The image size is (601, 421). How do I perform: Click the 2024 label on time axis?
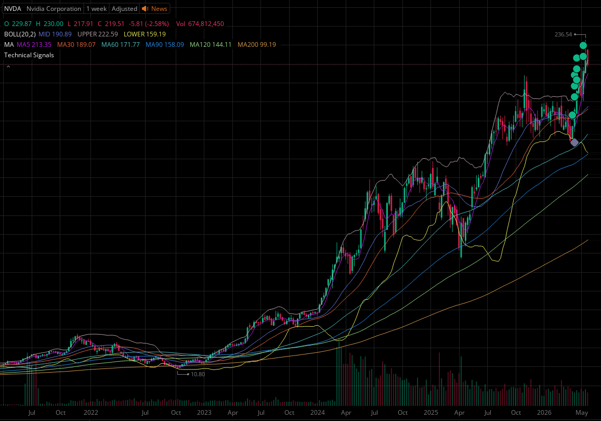(x=317, y=413)
